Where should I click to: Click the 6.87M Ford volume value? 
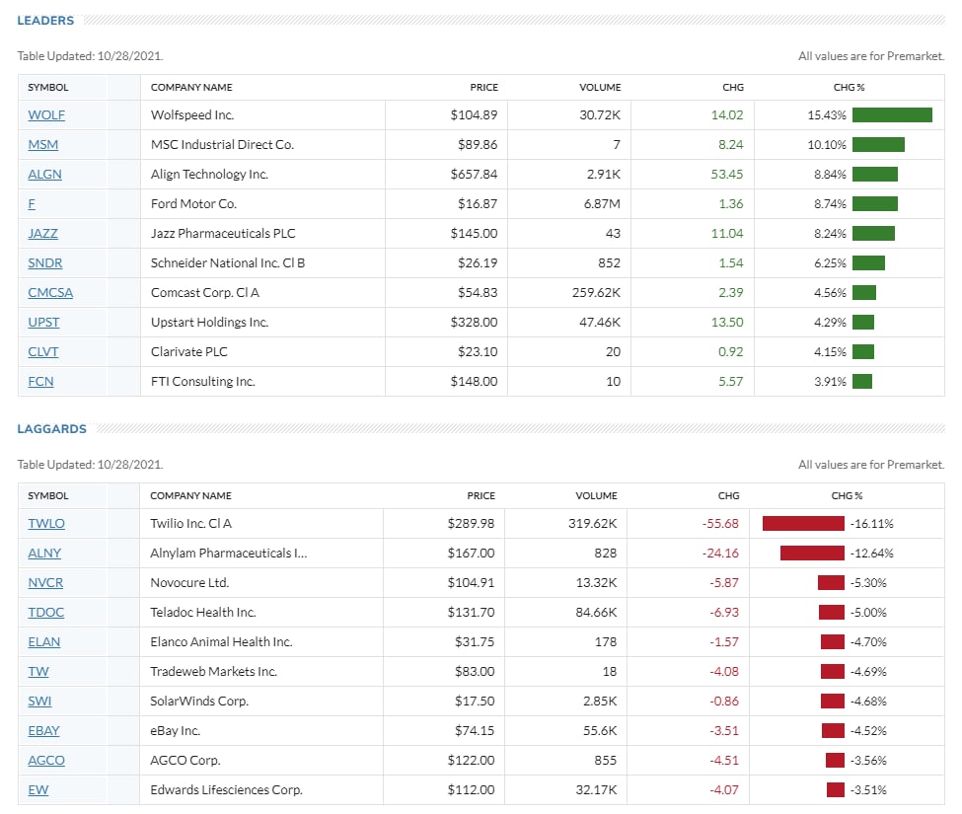(x=602, y=203)
